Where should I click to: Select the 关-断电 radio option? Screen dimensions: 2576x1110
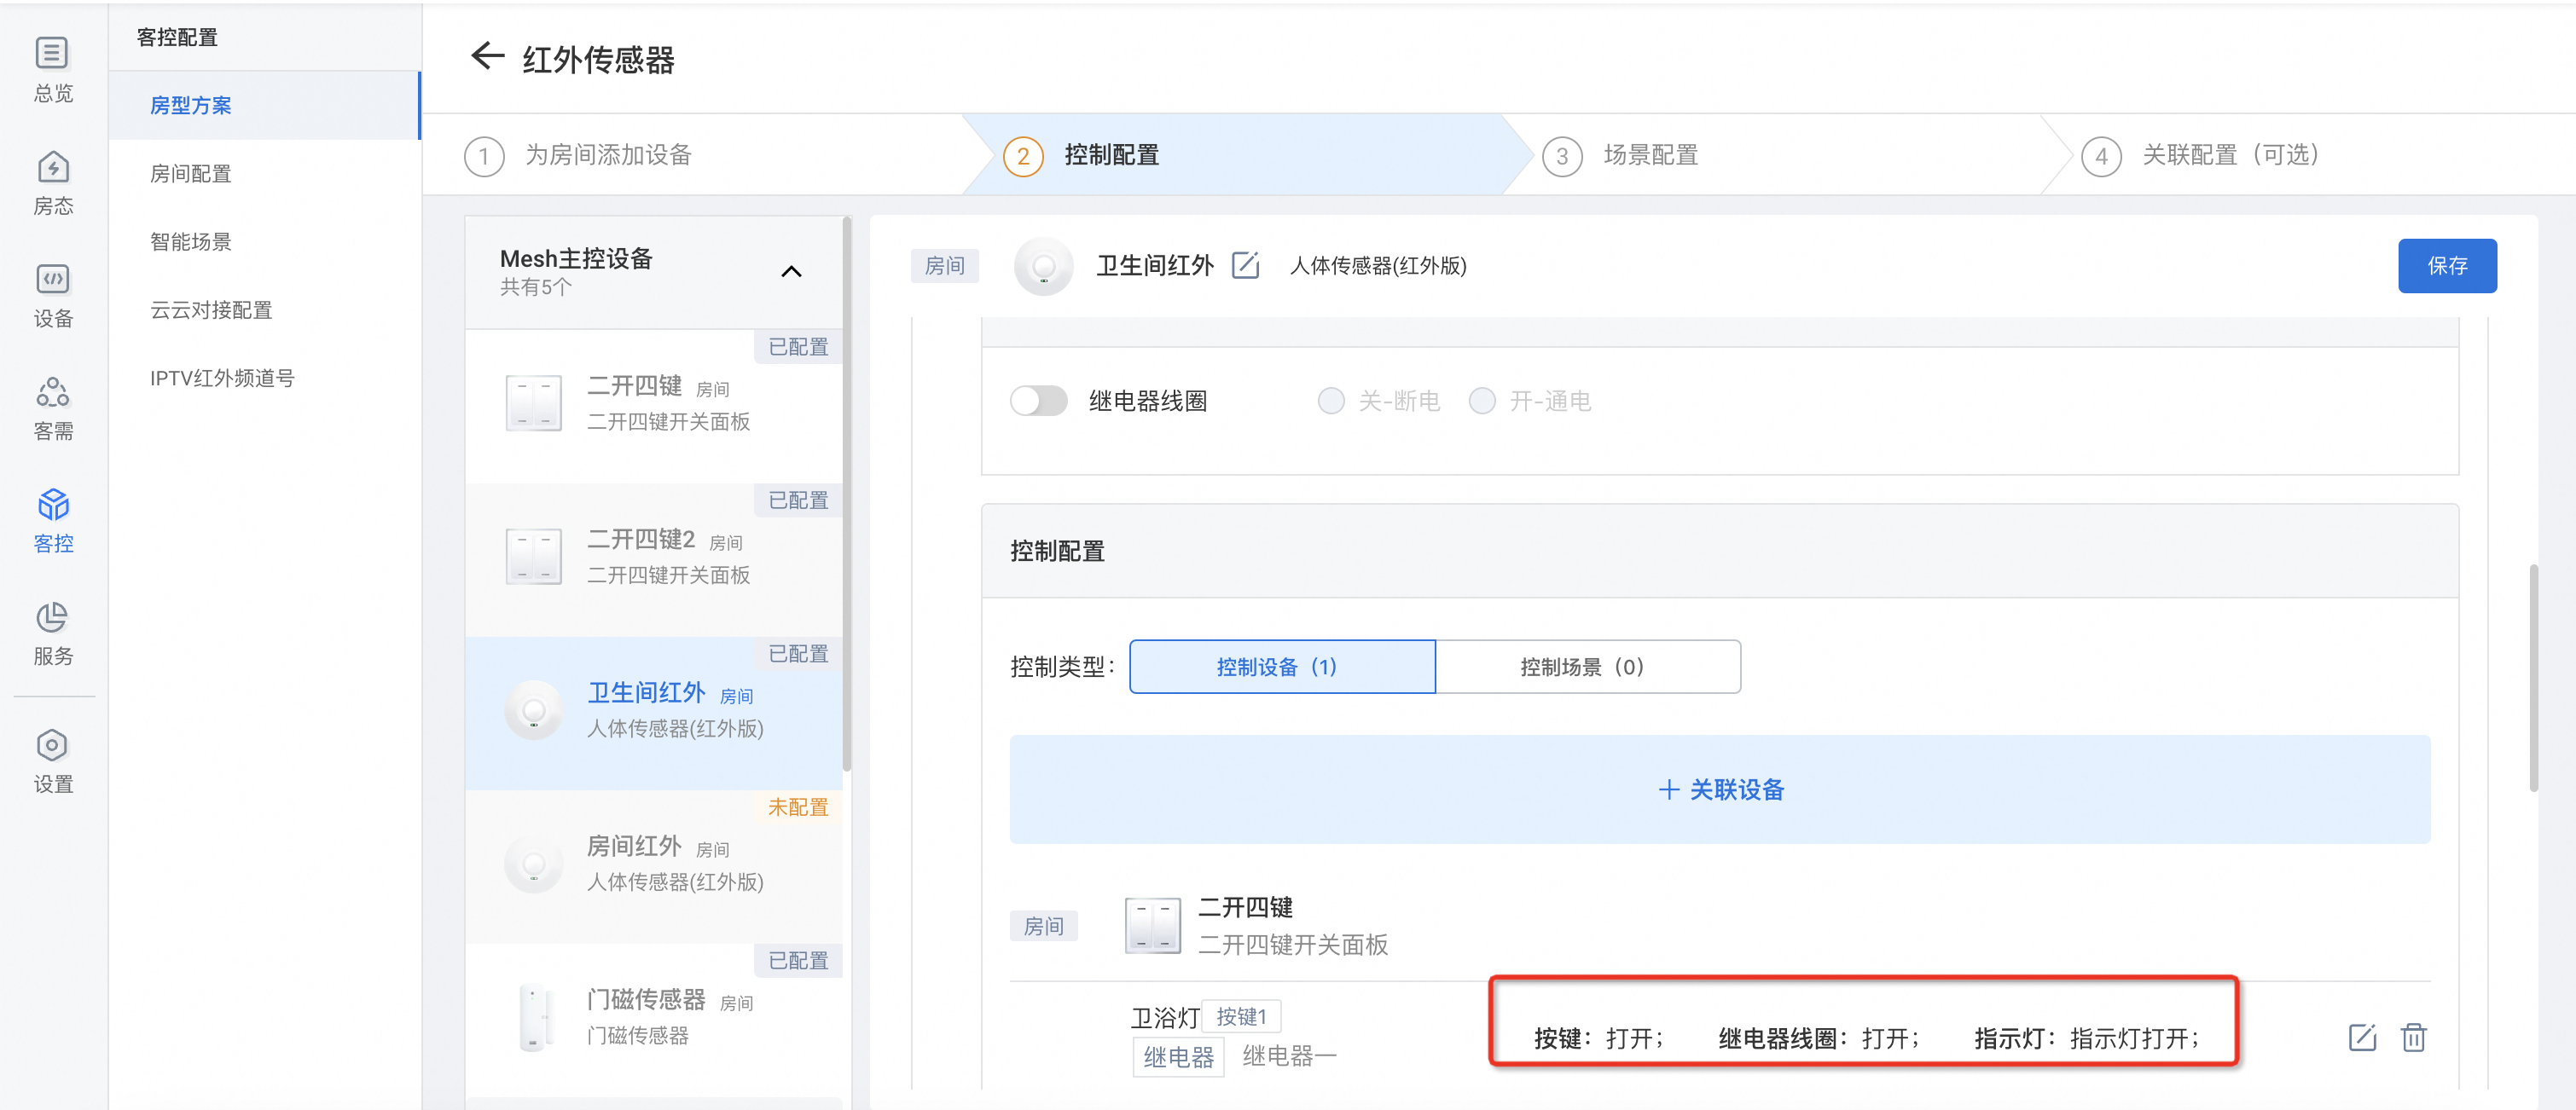tap(1331, 401)
